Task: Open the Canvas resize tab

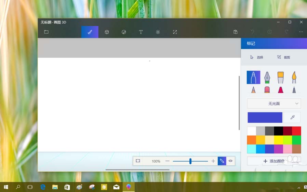Action: tap(175, 32)
